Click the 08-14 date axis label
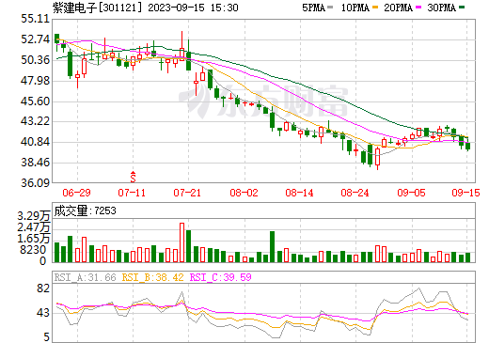489x343 pixels. tap(299, 193)
